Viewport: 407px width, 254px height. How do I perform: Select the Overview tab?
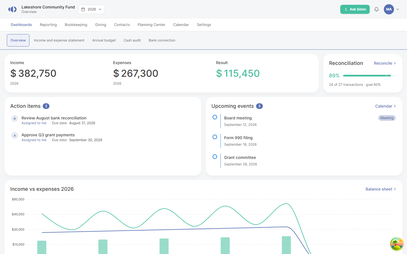(18, 40)
